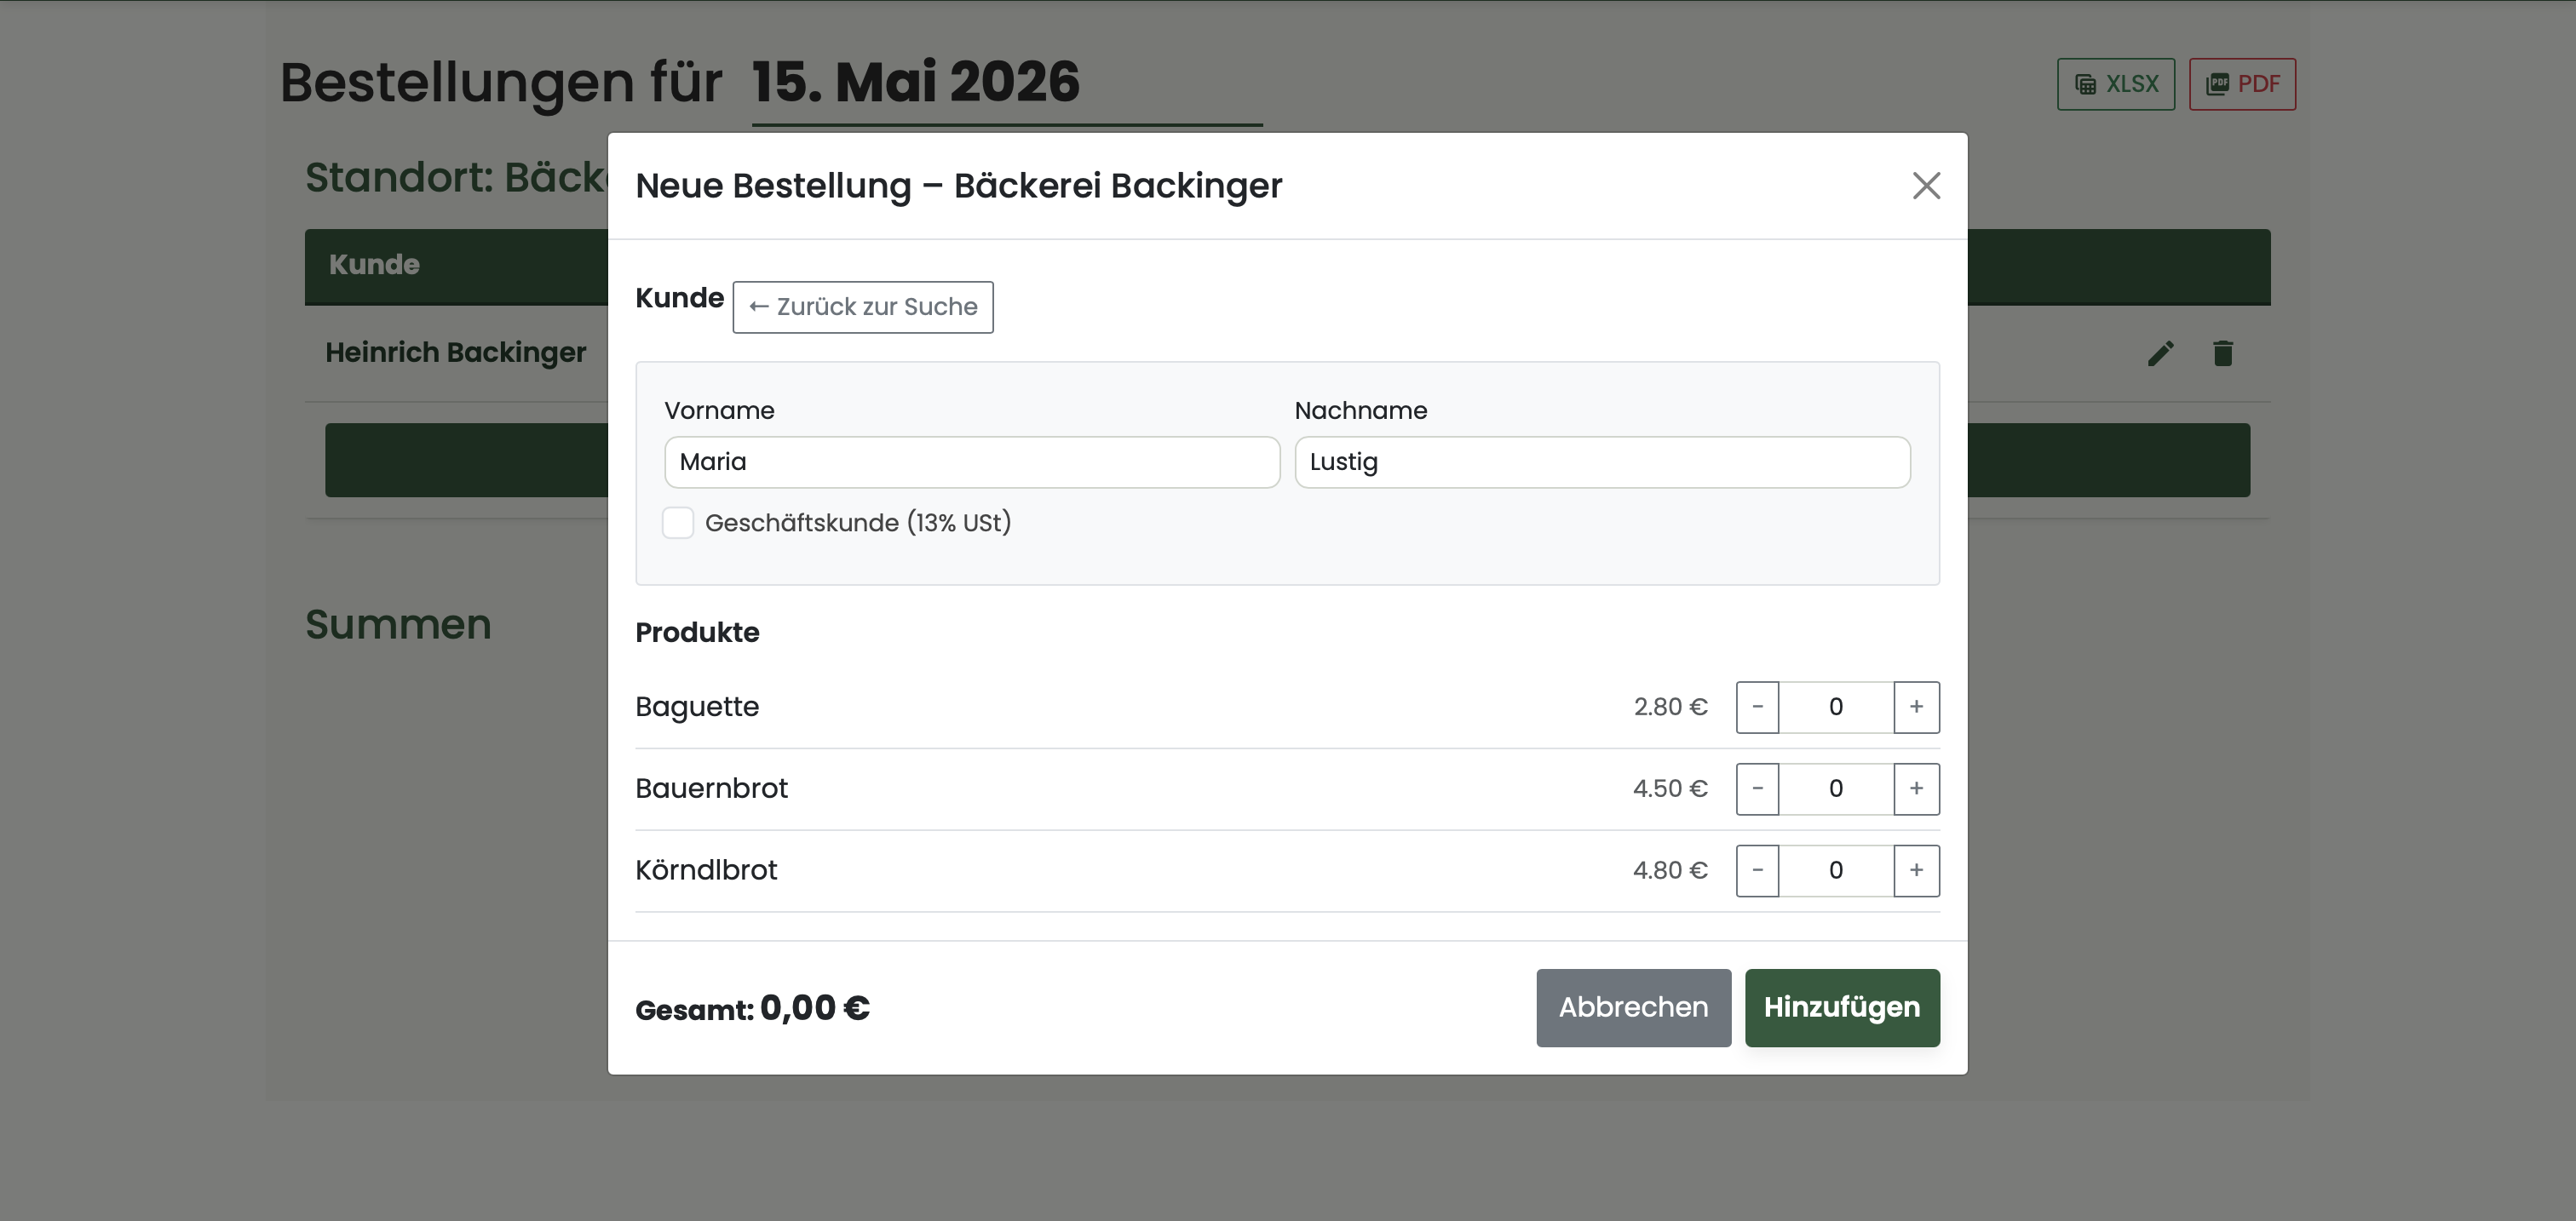The width and height of the screenshot is (2576, 1221).
Task: Click the Bauernbrot quantity field
Action: 1836,789
